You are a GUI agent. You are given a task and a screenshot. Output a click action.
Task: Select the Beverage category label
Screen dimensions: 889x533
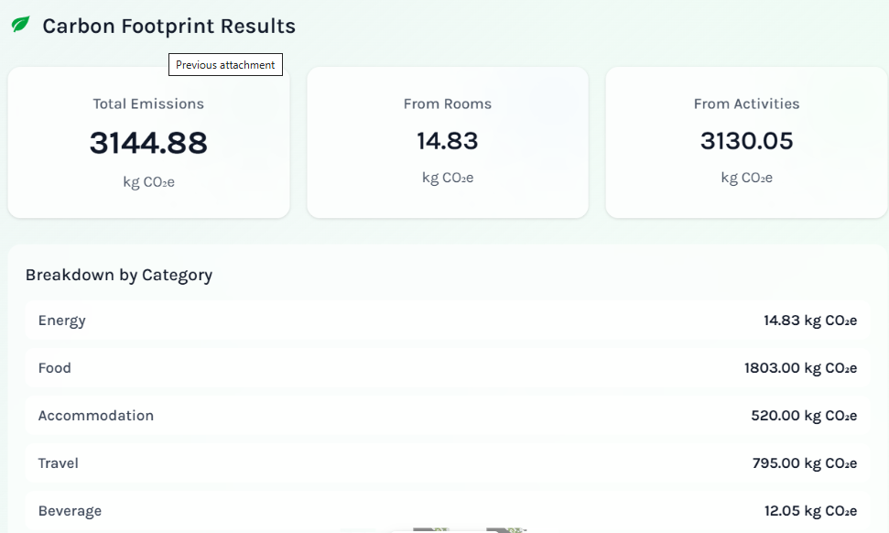tap(70, 511)
